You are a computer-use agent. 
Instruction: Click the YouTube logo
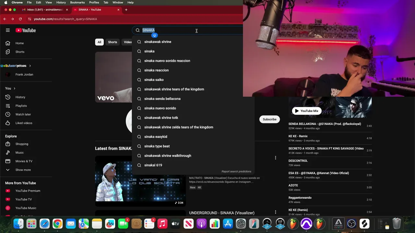(x=26, y=30)
